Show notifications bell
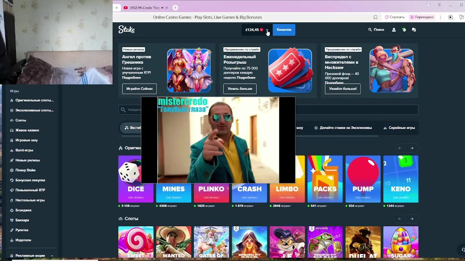The width and height of the screenshot is (465, 261). tap(404, 30)
